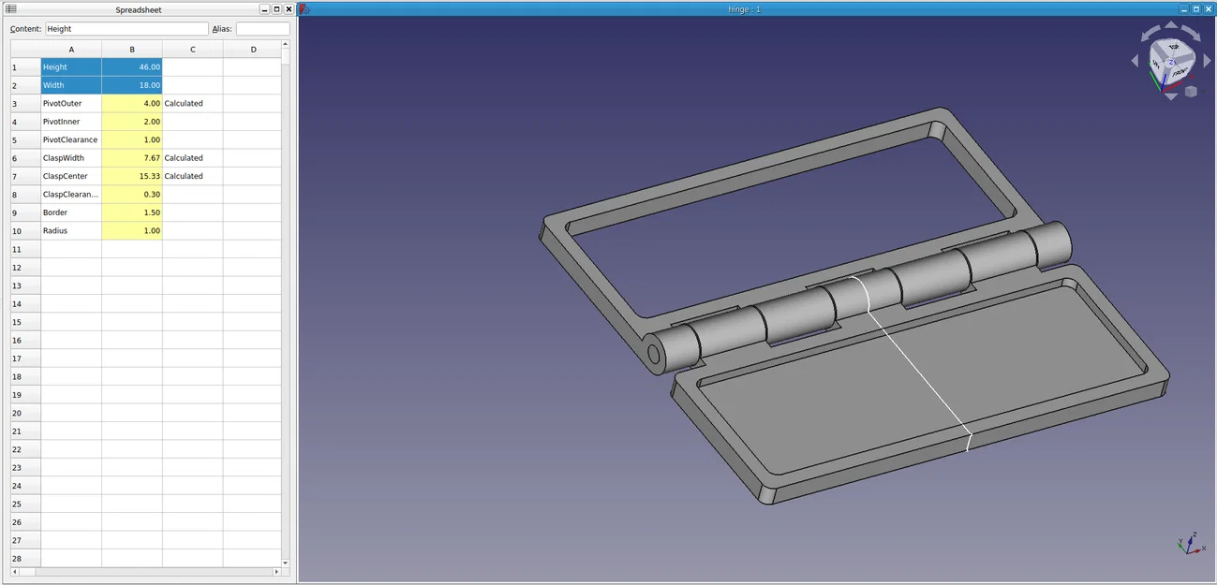The height and width of the screenshot is (585, 1217).
Task: Select Calculated cell in ClaspCenter row
Action: 193,176
